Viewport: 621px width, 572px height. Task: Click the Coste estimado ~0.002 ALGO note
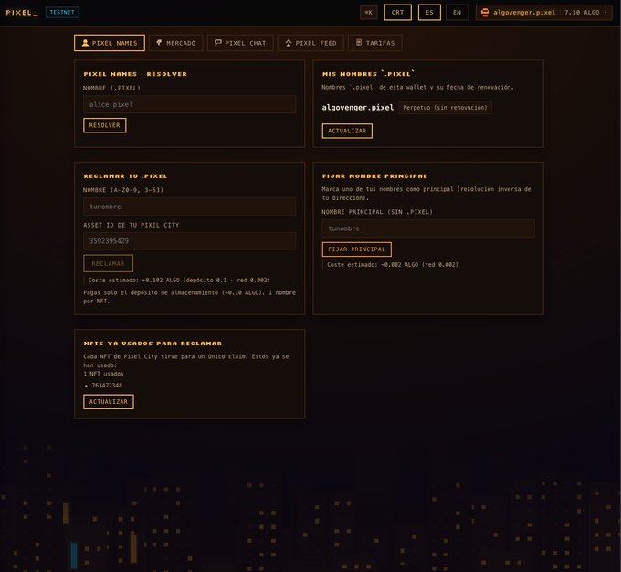393,264
